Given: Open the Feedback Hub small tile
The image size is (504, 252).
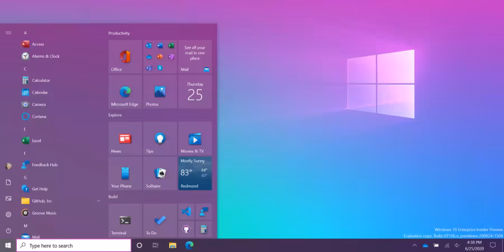Looking at the screenshot, I should coord(203,212).
